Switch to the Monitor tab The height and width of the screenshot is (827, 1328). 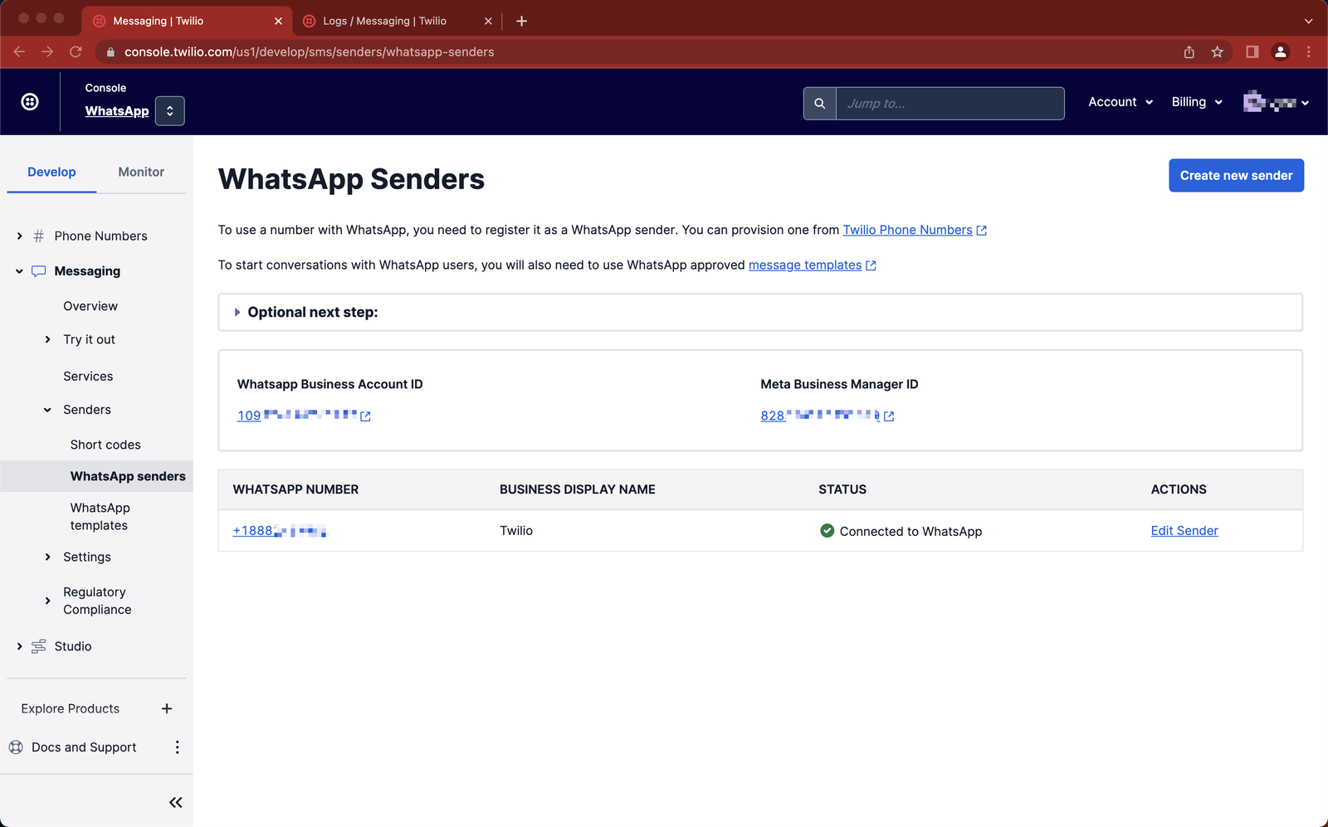(x=140, y=172)
